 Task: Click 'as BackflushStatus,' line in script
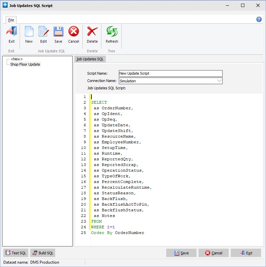coord(119,210)
